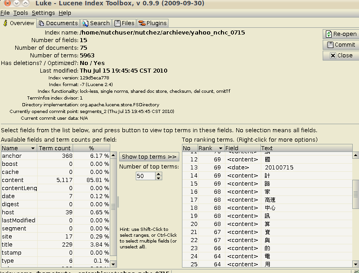359x273 pixels.
Task: Select top term row 12 國
Action: tap(267, 160)
